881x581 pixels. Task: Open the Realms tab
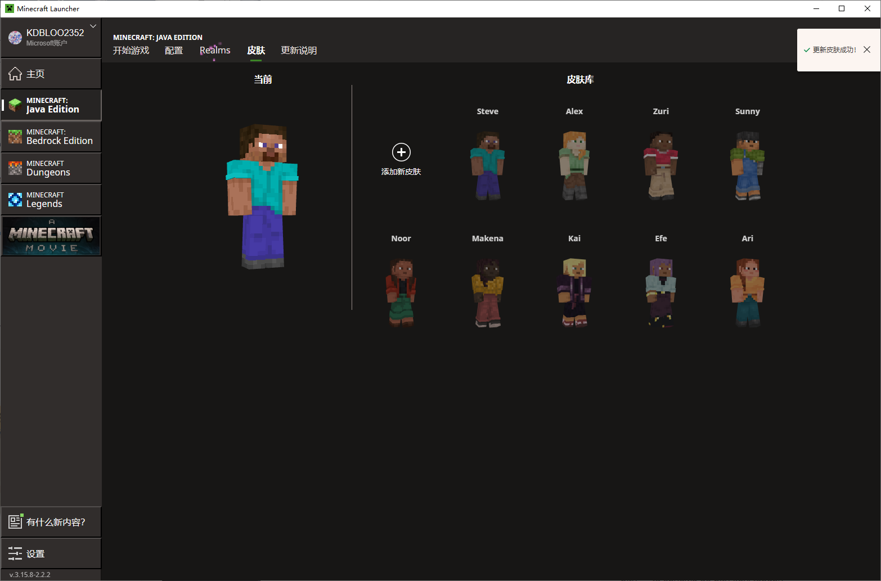click(x=215, y=50)
